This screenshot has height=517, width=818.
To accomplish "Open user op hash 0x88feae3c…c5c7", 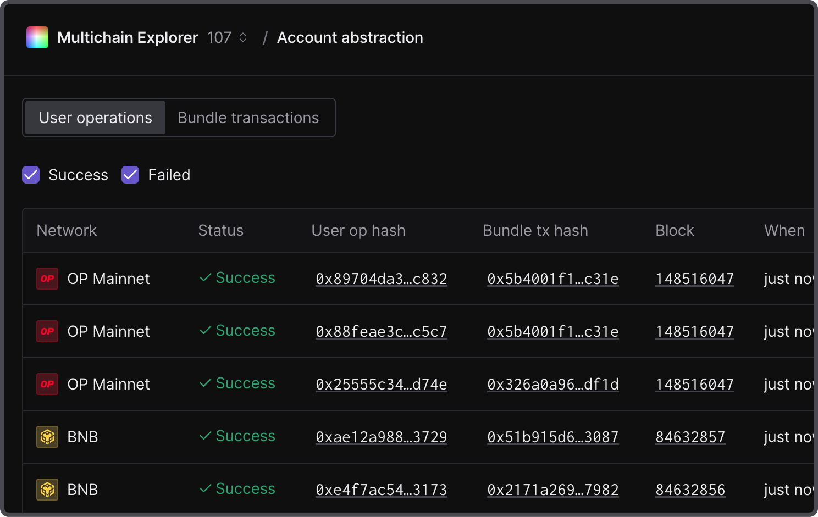I will point(381,332).
